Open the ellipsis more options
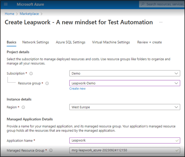This screenshot has width=185, height=157. 161,22
